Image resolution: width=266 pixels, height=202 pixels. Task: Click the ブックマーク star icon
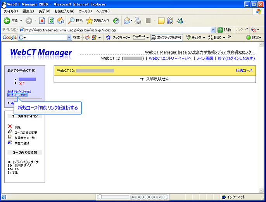pyautogui.click(x=108, y=38)
